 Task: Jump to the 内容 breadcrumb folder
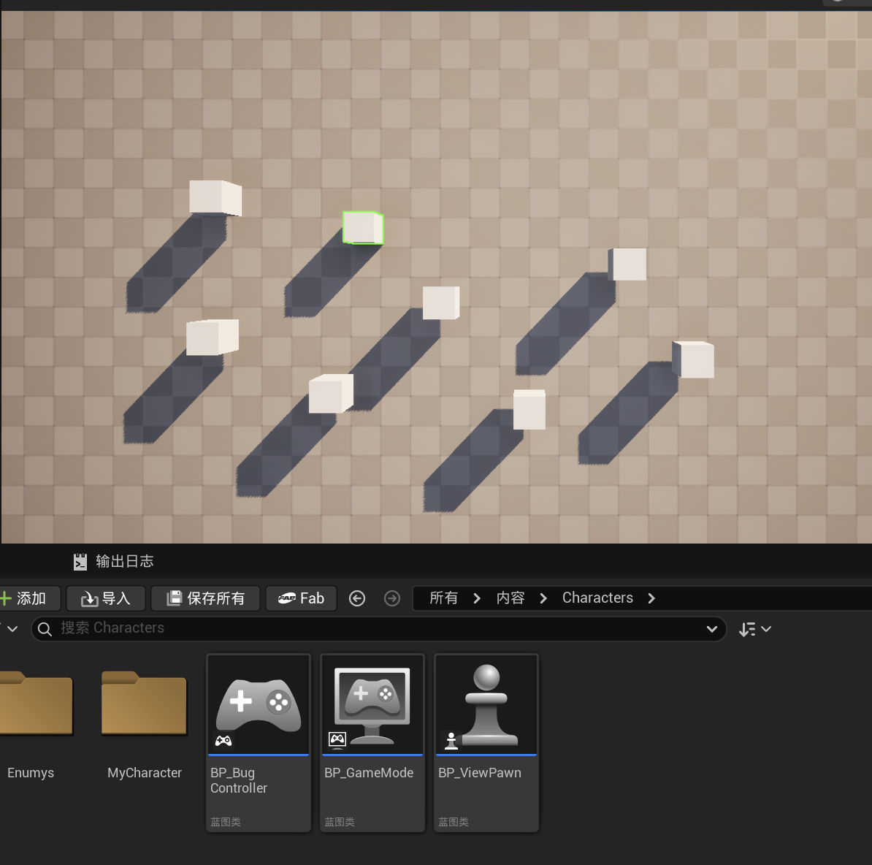click(x=510, y=598)
